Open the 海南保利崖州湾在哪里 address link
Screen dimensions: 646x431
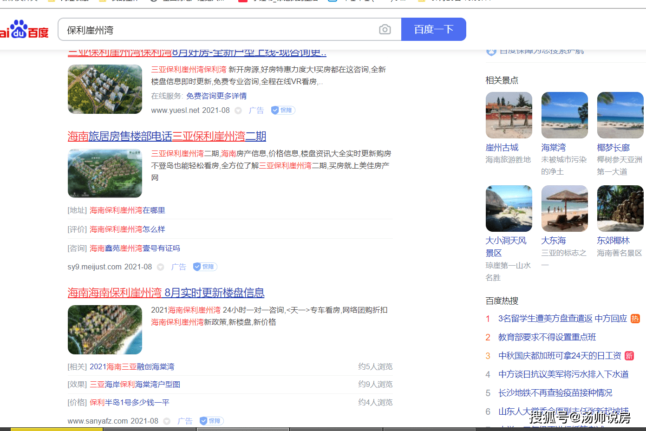click(127, 210)
